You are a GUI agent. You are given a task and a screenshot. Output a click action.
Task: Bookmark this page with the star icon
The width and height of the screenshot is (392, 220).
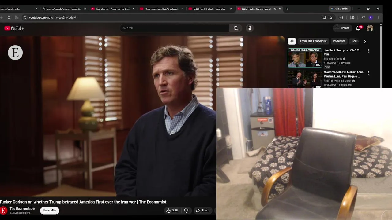pos(331,17)
